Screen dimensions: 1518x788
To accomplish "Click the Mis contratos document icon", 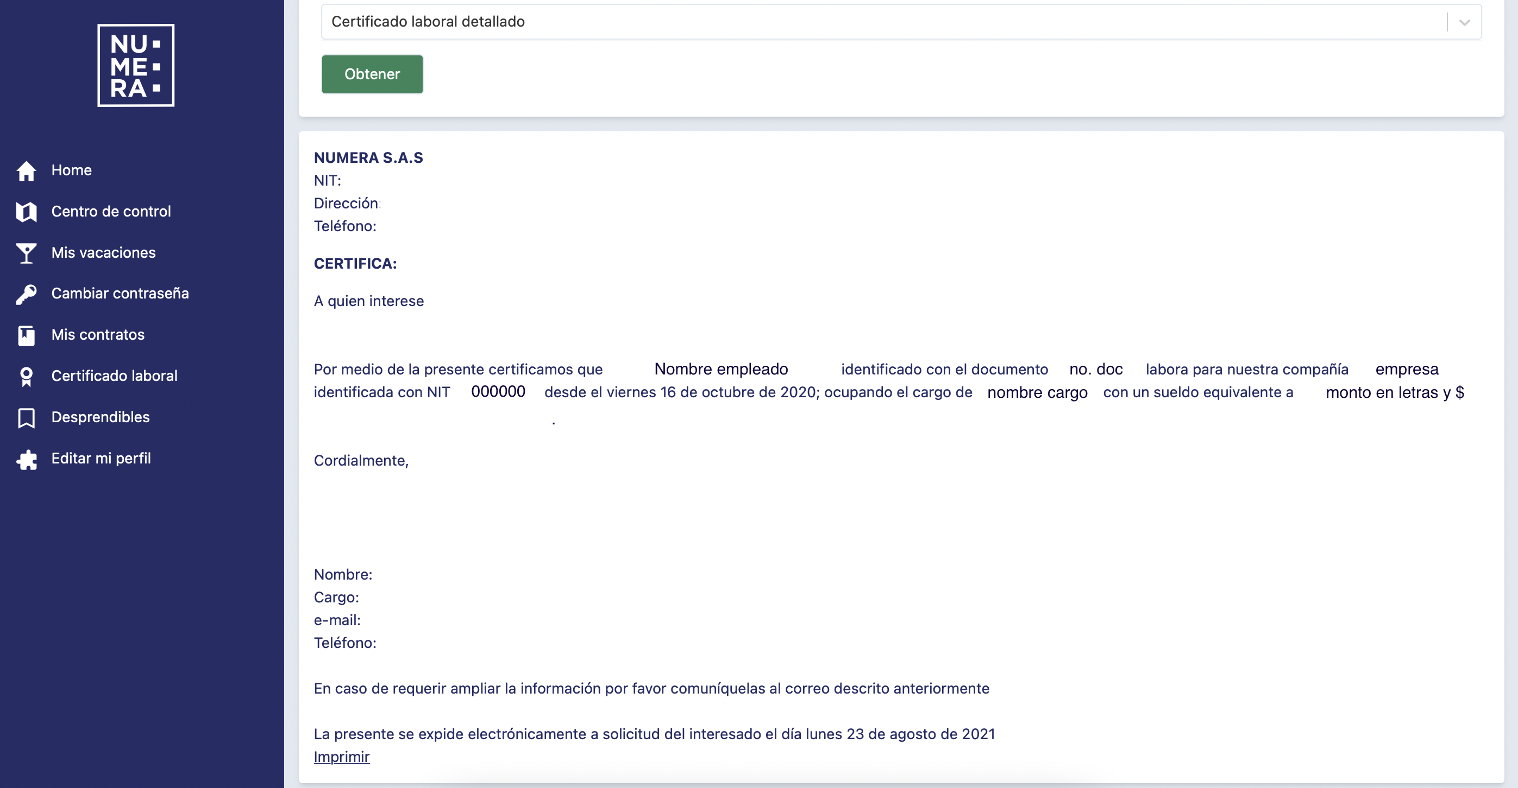I will (x=27, y=335).
